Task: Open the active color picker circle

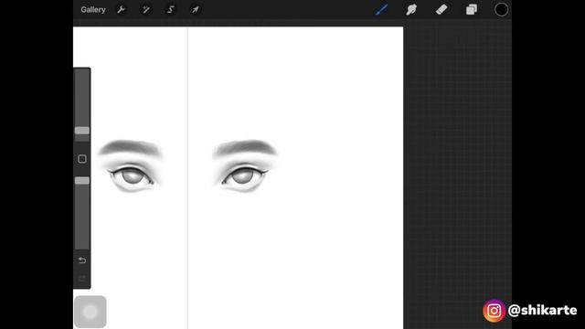Action: tap(501, 10)
